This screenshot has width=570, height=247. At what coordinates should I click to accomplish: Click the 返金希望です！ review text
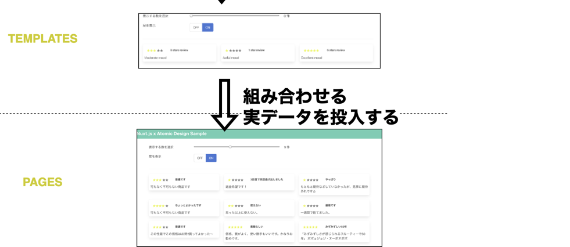pyautogui.click(x=236, y=187)
